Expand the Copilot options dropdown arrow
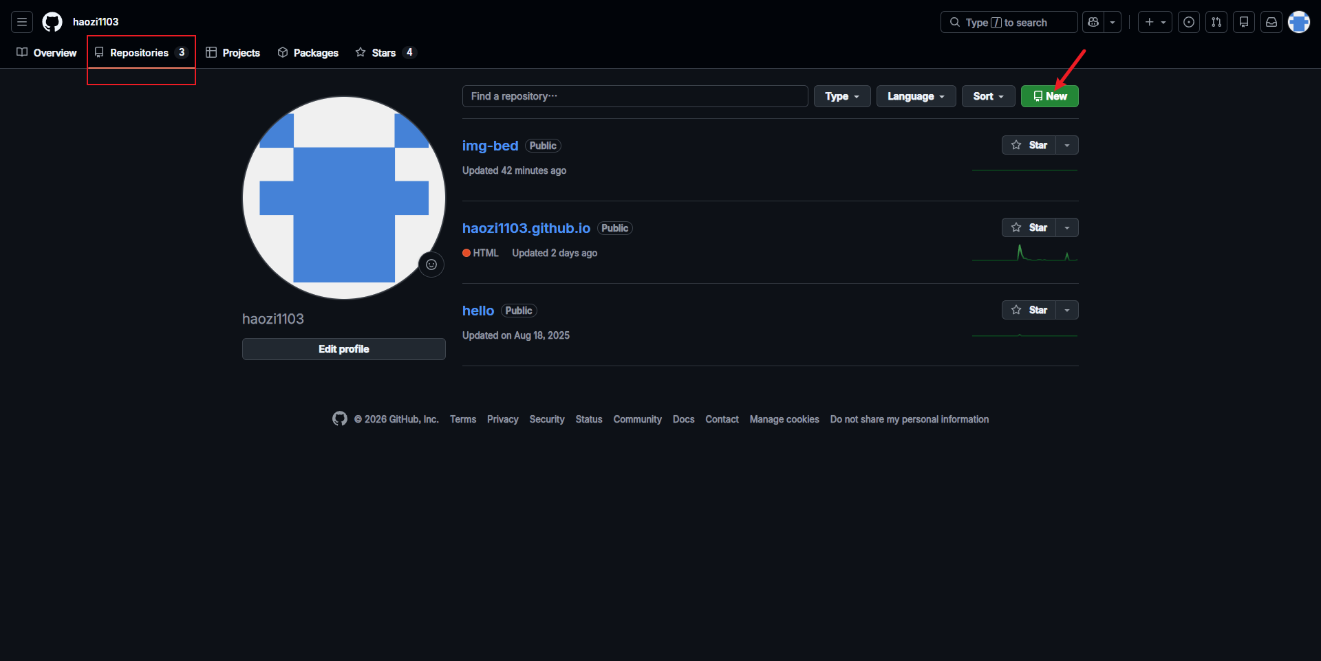This screenshot has height=661, width=1321. (x=1113, y=22)
